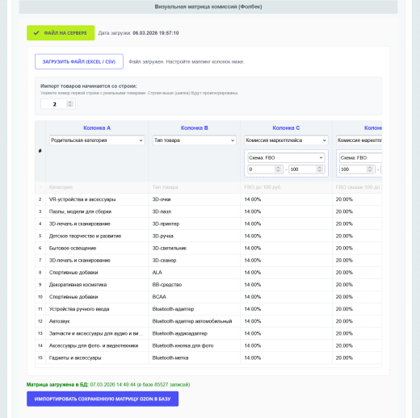
Task: Click stepper arrows of Колонка C maximum field
Action: tap(320, 169)
